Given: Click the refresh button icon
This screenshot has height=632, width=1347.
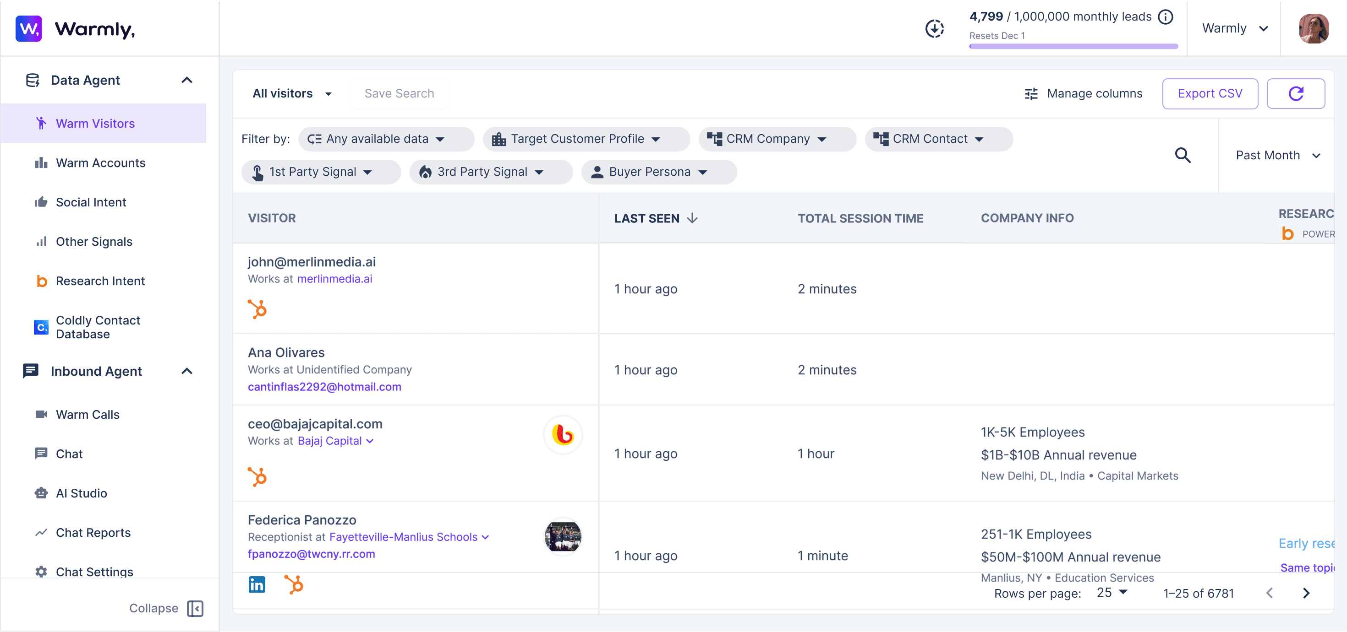Looking at the screenshot, I should pos(1296,93).
